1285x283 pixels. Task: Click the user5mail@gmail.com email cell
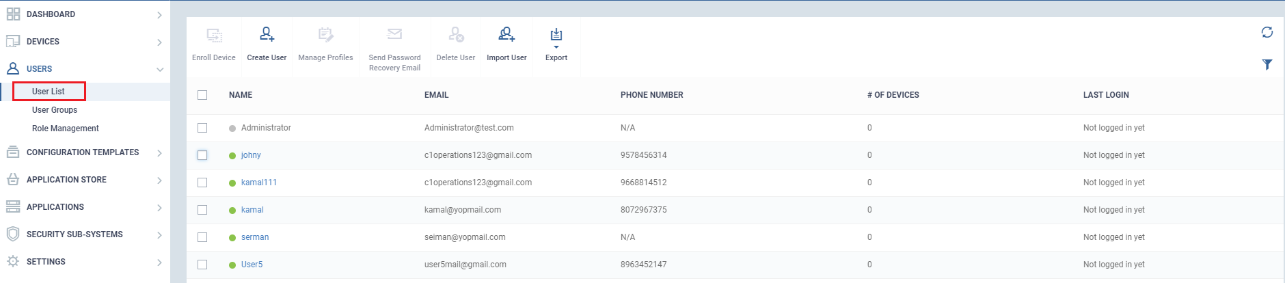[x=465, y=265]
